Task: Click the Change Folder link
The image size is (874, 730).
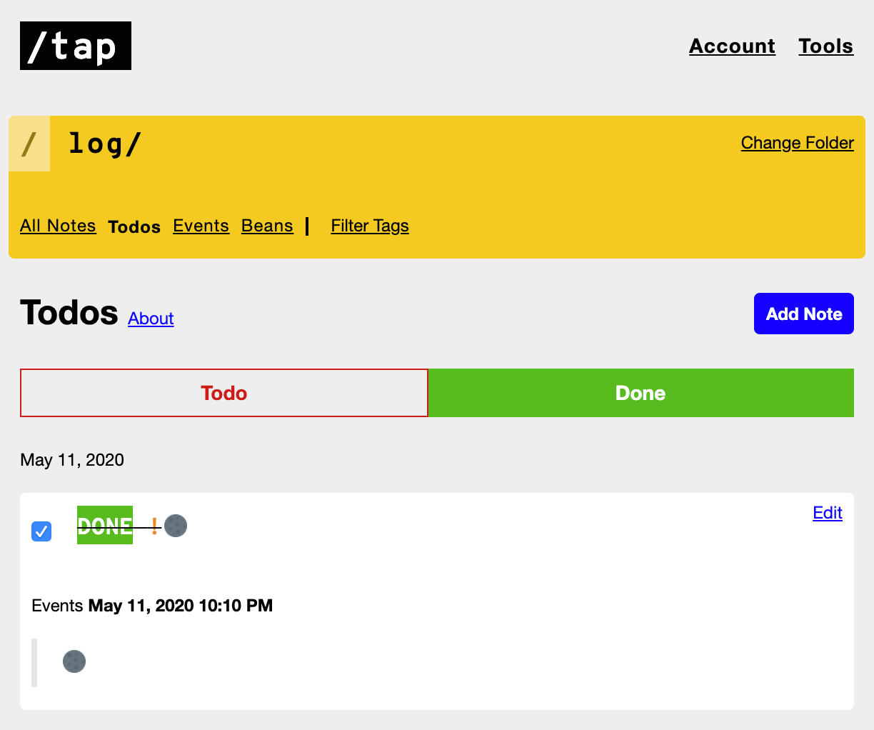Action: [798, 143]
